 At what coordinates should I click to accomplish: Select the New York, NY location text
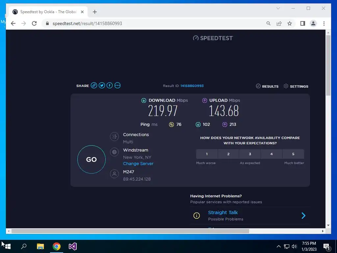click(137, 157)
